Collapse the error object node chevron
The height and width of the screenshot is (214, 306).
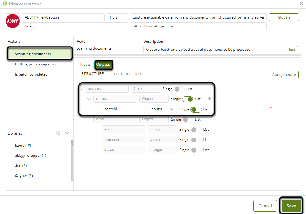pos(89,120)
